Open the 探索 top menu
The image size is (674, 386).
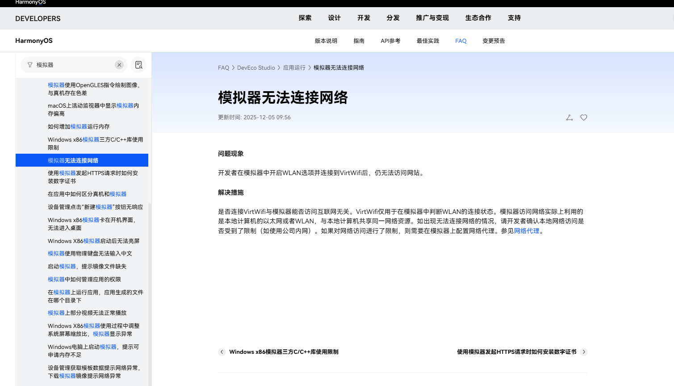[305, 18]
